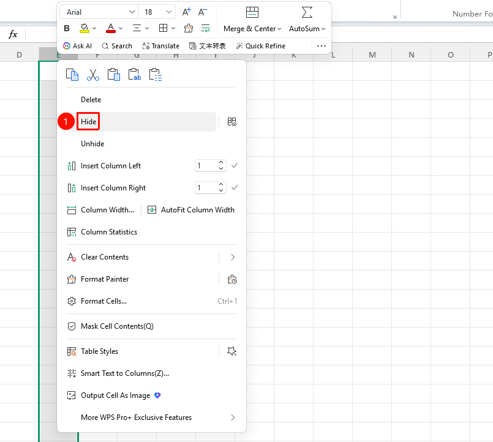The width and height of the screenshot is (493, 442).
Task: Click the Paste Special icon
Action: pos(156,75)
